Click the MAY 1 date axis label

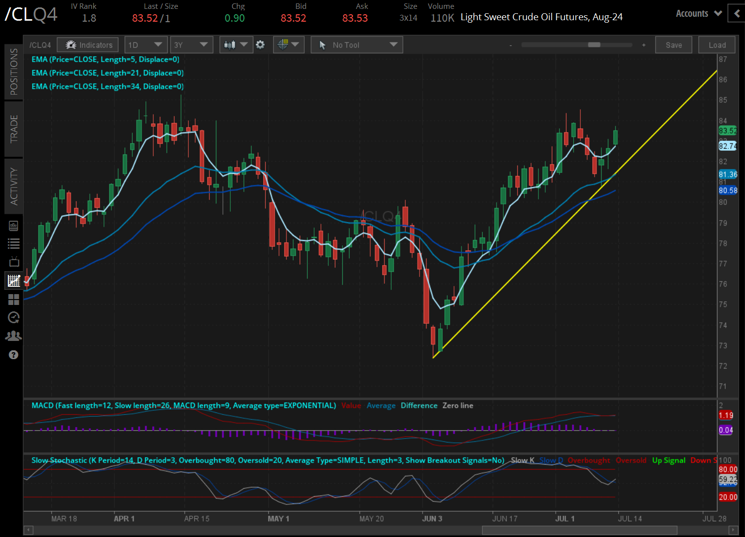[279, 518]
